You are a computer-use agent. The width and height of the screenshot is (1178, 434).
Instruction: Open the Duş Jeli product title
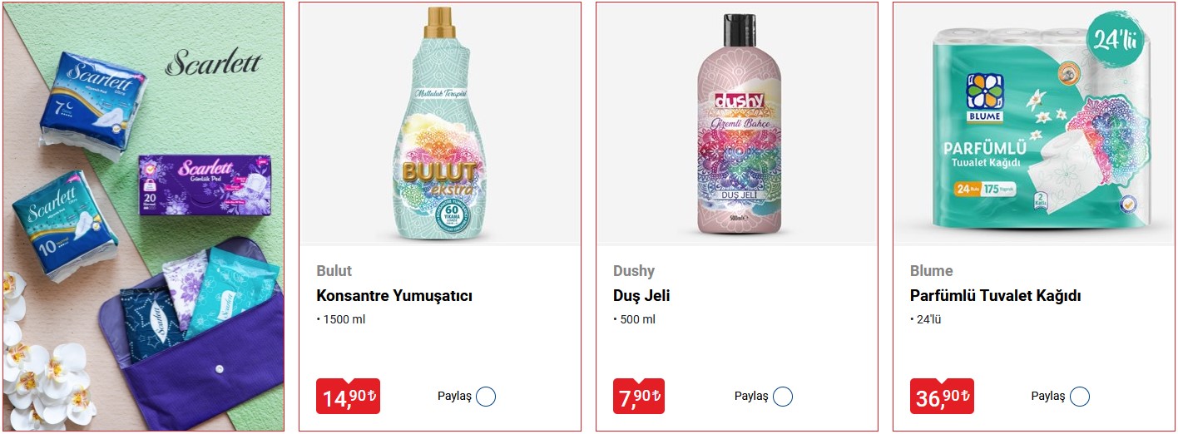(x=641, y=296)
